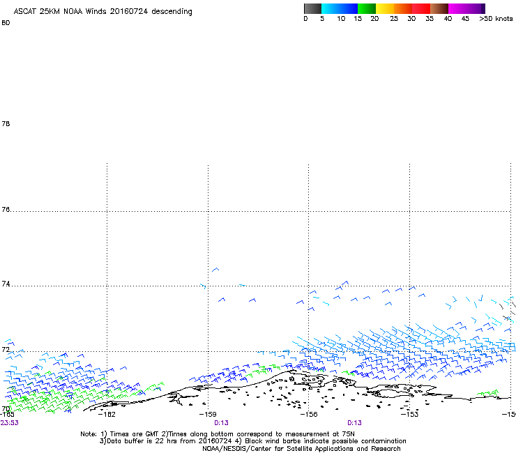Click the latitude label '72'
Screen dimensions: 516x453
tap(6, 349)
